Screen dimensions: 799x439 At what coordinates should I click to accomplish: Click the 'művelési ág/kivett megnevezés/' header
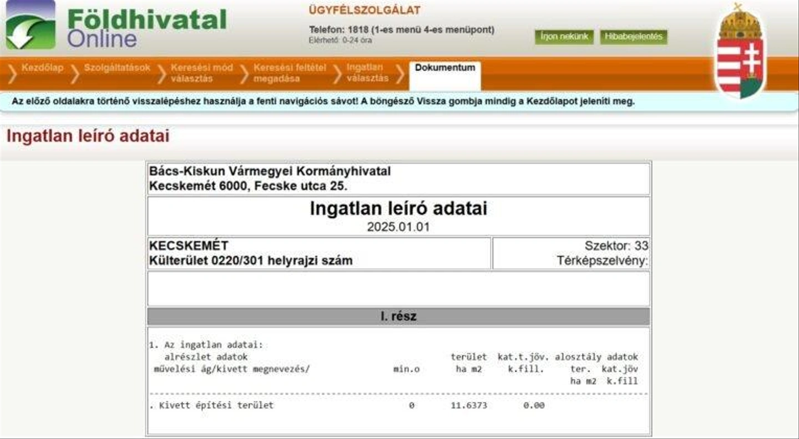click(231, 369)
